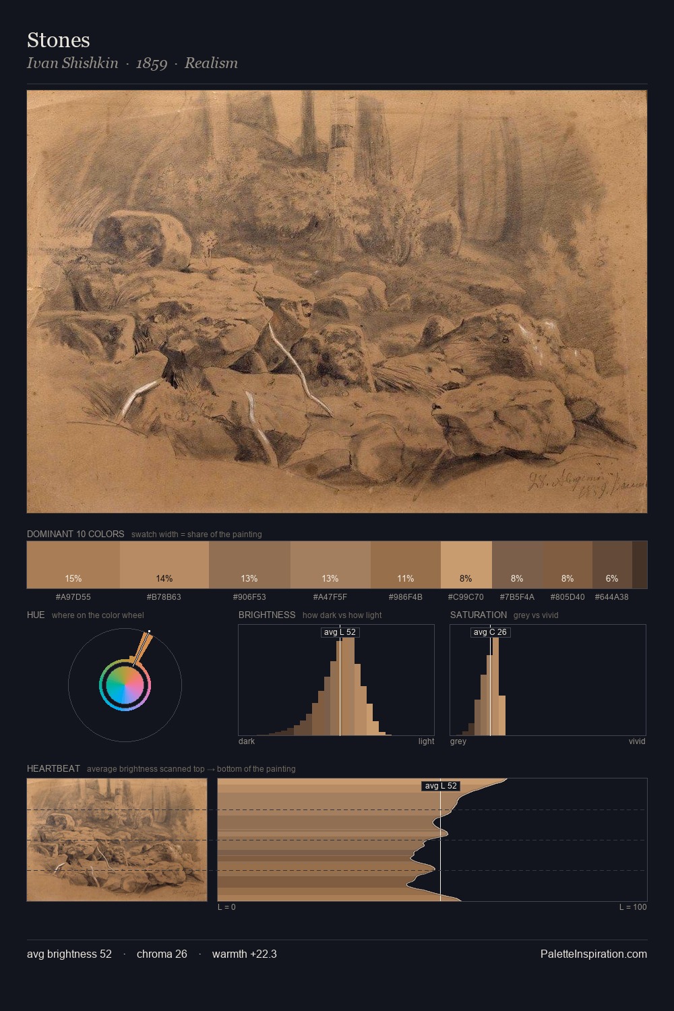674x1011 pixels.
Task: Click the 'dark' brightness axis label
Action: 247,741
